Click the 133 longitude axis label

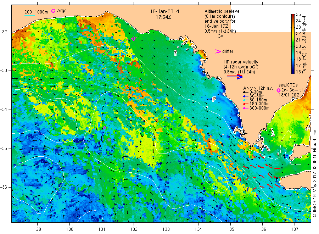[x=166, y=229]
